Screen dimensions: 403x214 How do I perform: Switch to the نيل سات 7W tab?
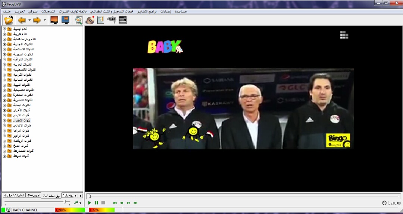click(51, 195)
